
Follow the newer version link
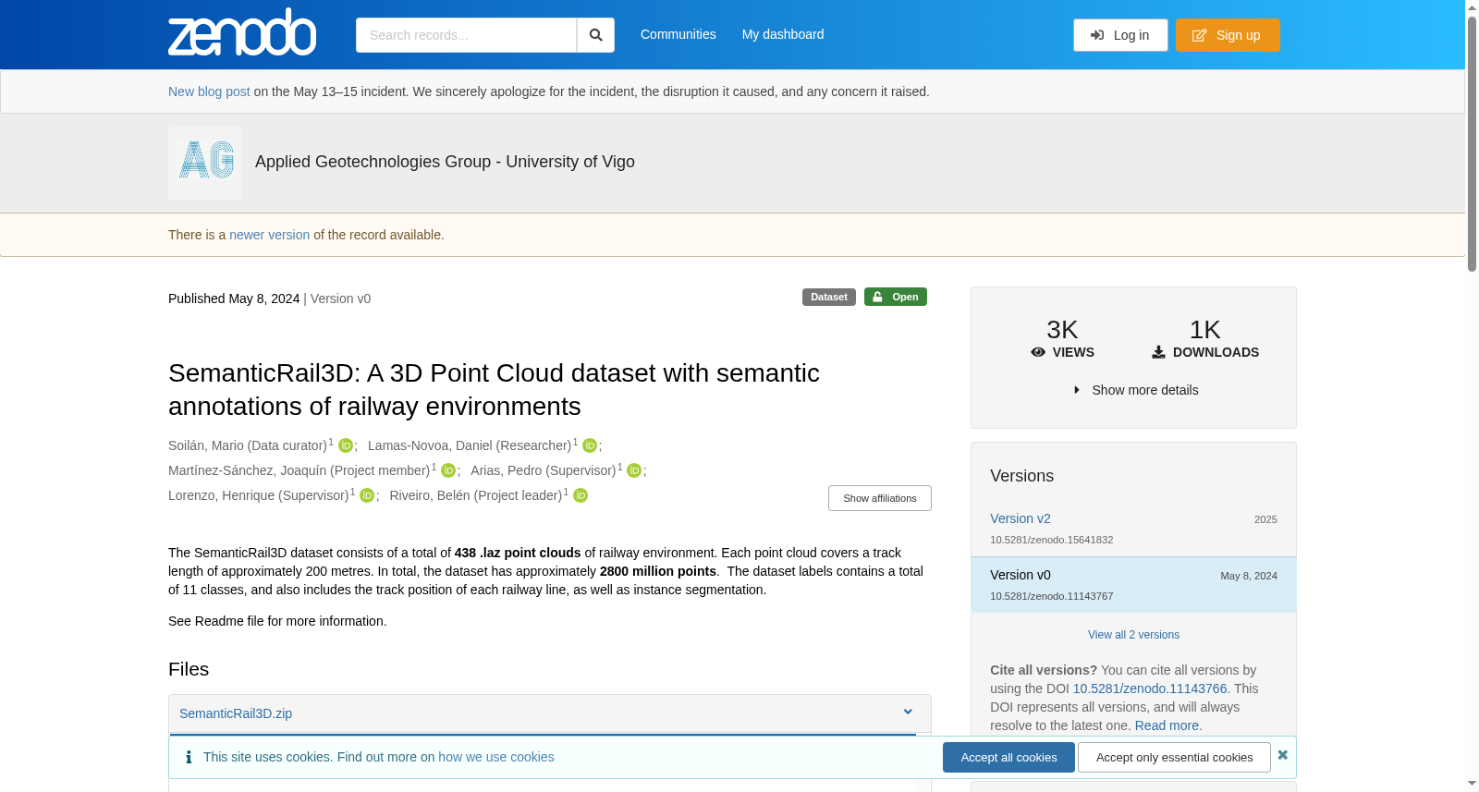pos(269,235)
